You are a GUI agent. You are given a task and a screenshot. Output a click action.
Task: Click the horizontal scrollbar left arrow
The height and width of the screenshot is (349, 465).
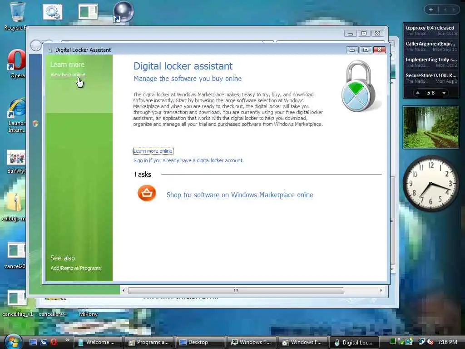(x=124, y=290)
